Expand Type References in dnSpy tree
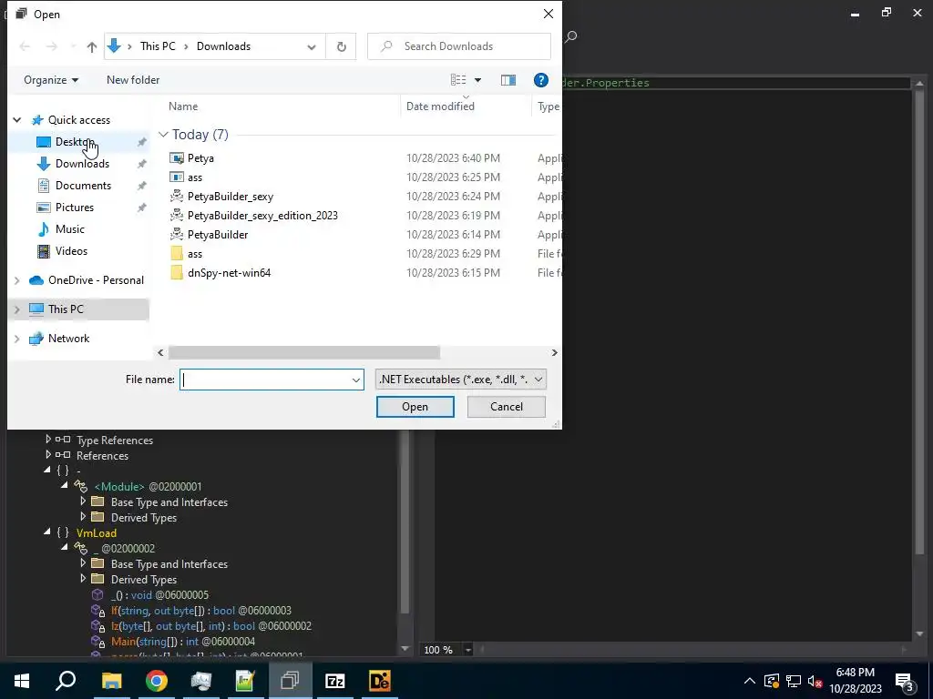The height and width of the screenshot is (699, 933). [48, 440]
